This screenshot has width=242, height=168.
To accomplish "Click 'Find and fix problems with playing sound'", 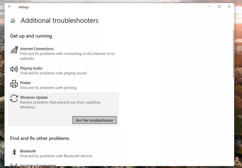I will pos(53,73).
